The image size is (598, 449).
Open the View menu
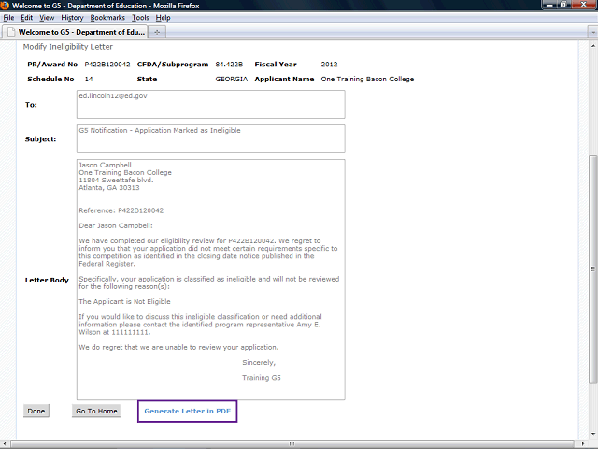(x=47, y=18)
